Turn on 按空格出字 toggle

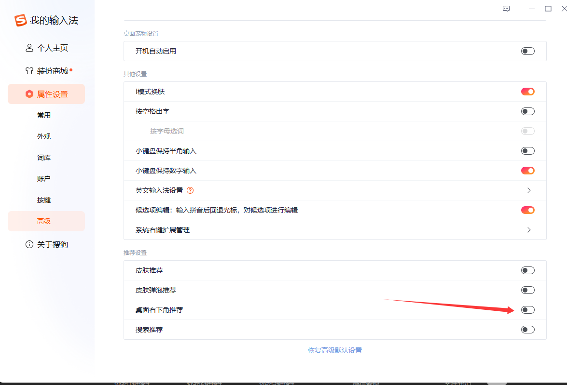pos(527,111)
